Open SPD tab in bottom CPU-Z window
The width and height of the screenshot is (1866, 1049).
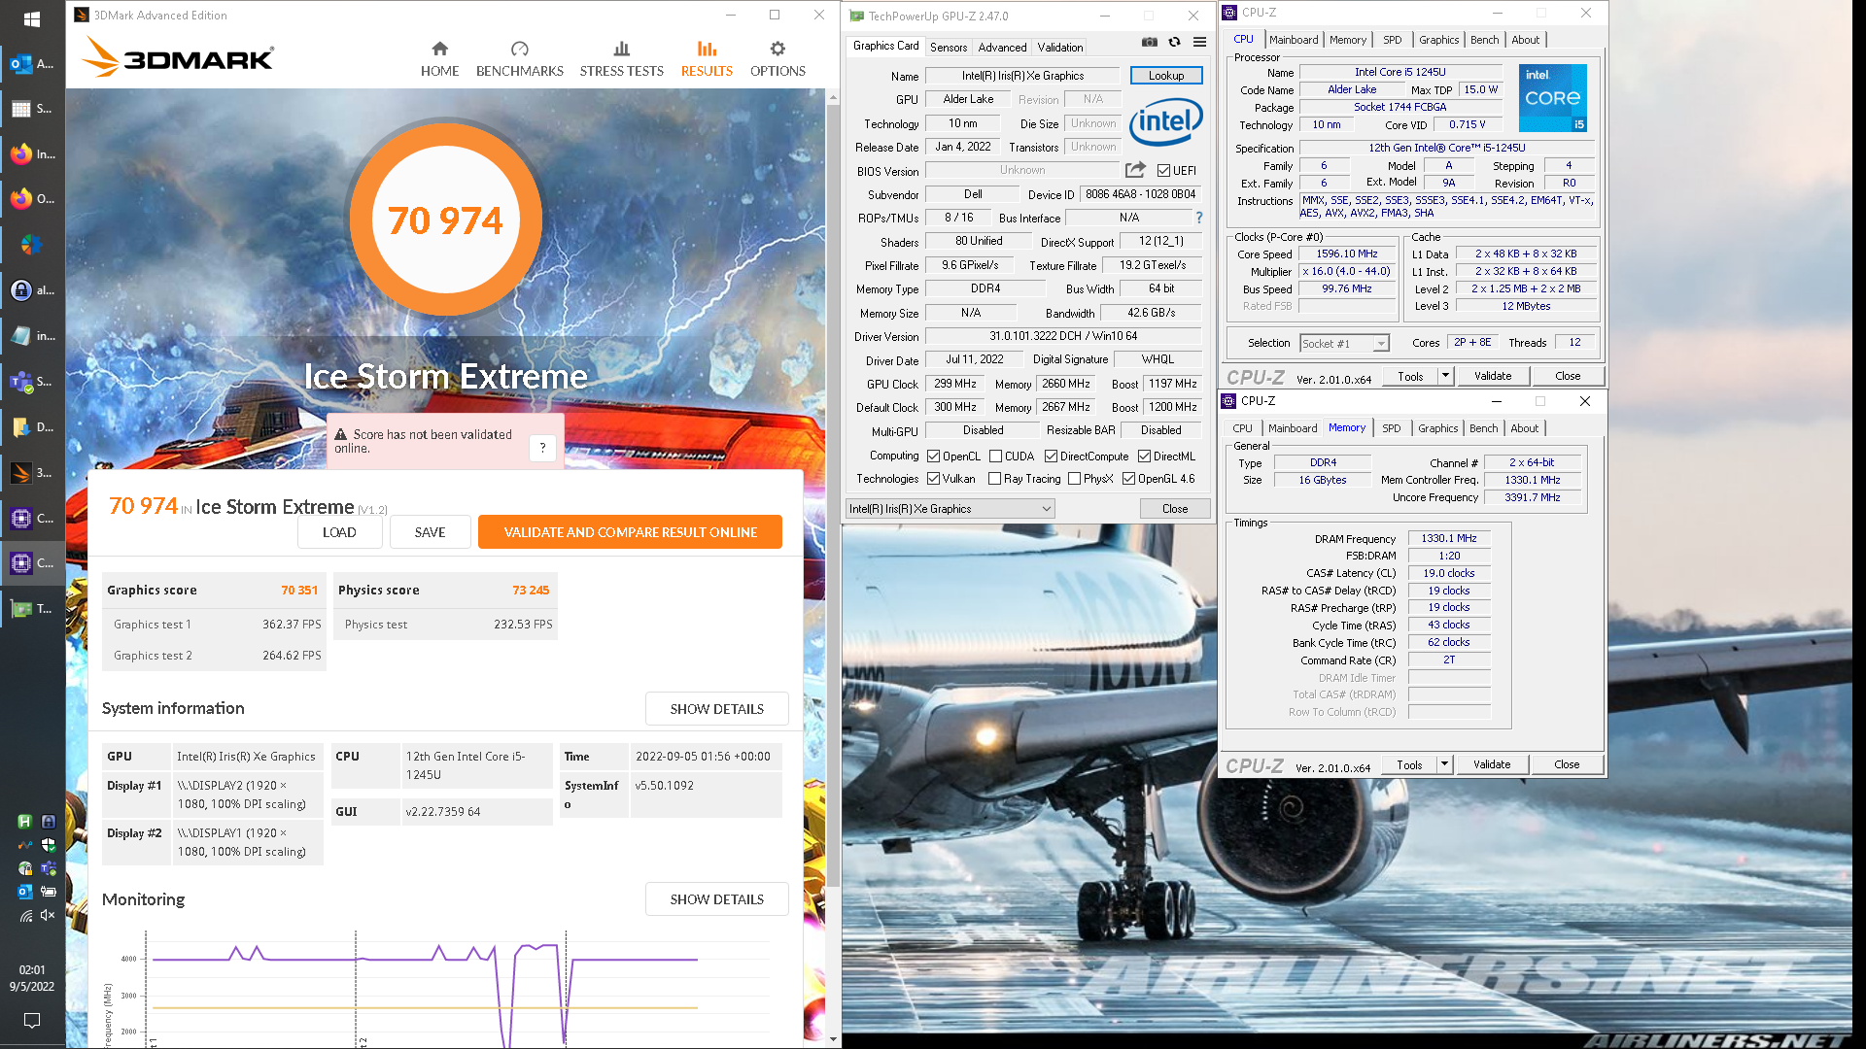1392,428
